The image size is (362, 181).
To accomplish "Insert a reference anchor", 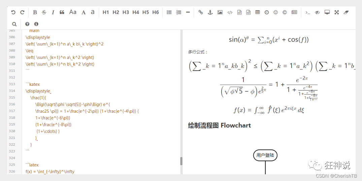I will (210, 12).
